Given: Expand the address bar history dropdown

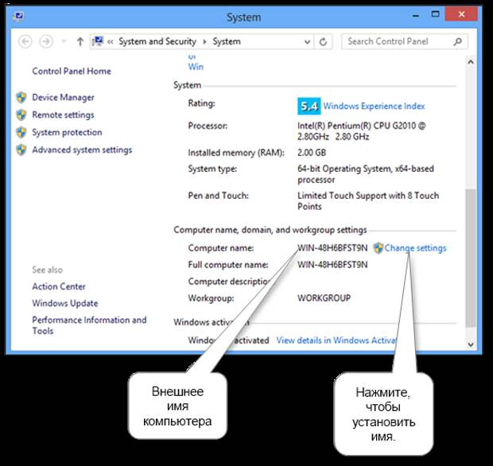Looking at the screenshot, I should click(308, 42).
